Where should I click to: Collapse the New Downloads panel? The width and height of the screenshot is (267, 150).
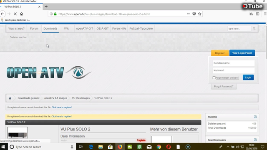[255, 140]
